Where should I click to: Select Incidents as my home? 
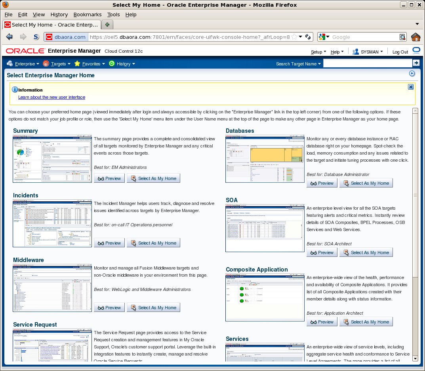[153, 243]
